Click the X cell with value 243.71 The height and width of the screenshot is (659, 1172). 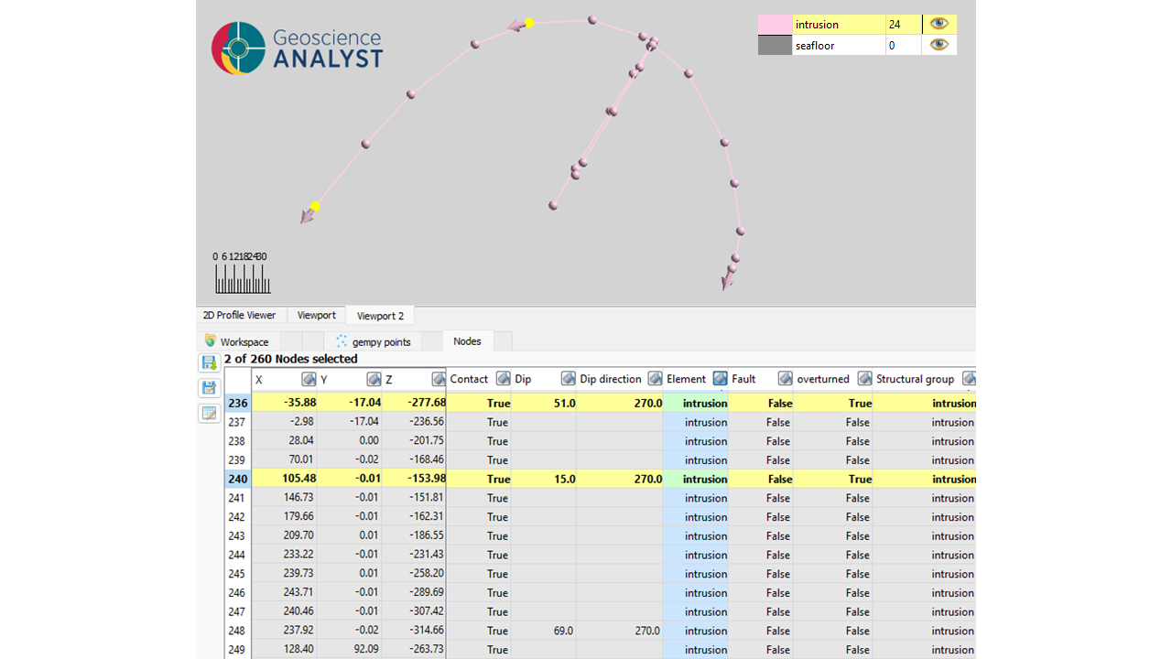click(285, 593)
